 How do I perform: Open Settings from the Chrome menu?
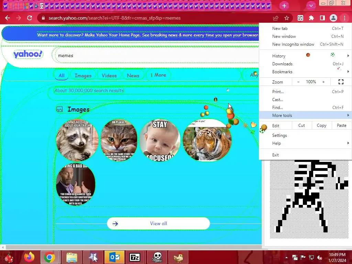click(305, 135)
